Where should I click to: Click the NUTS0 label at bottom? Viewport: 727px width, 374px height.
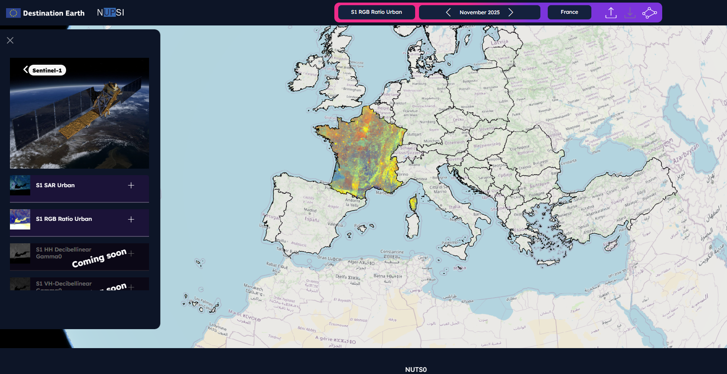[416, 369]
